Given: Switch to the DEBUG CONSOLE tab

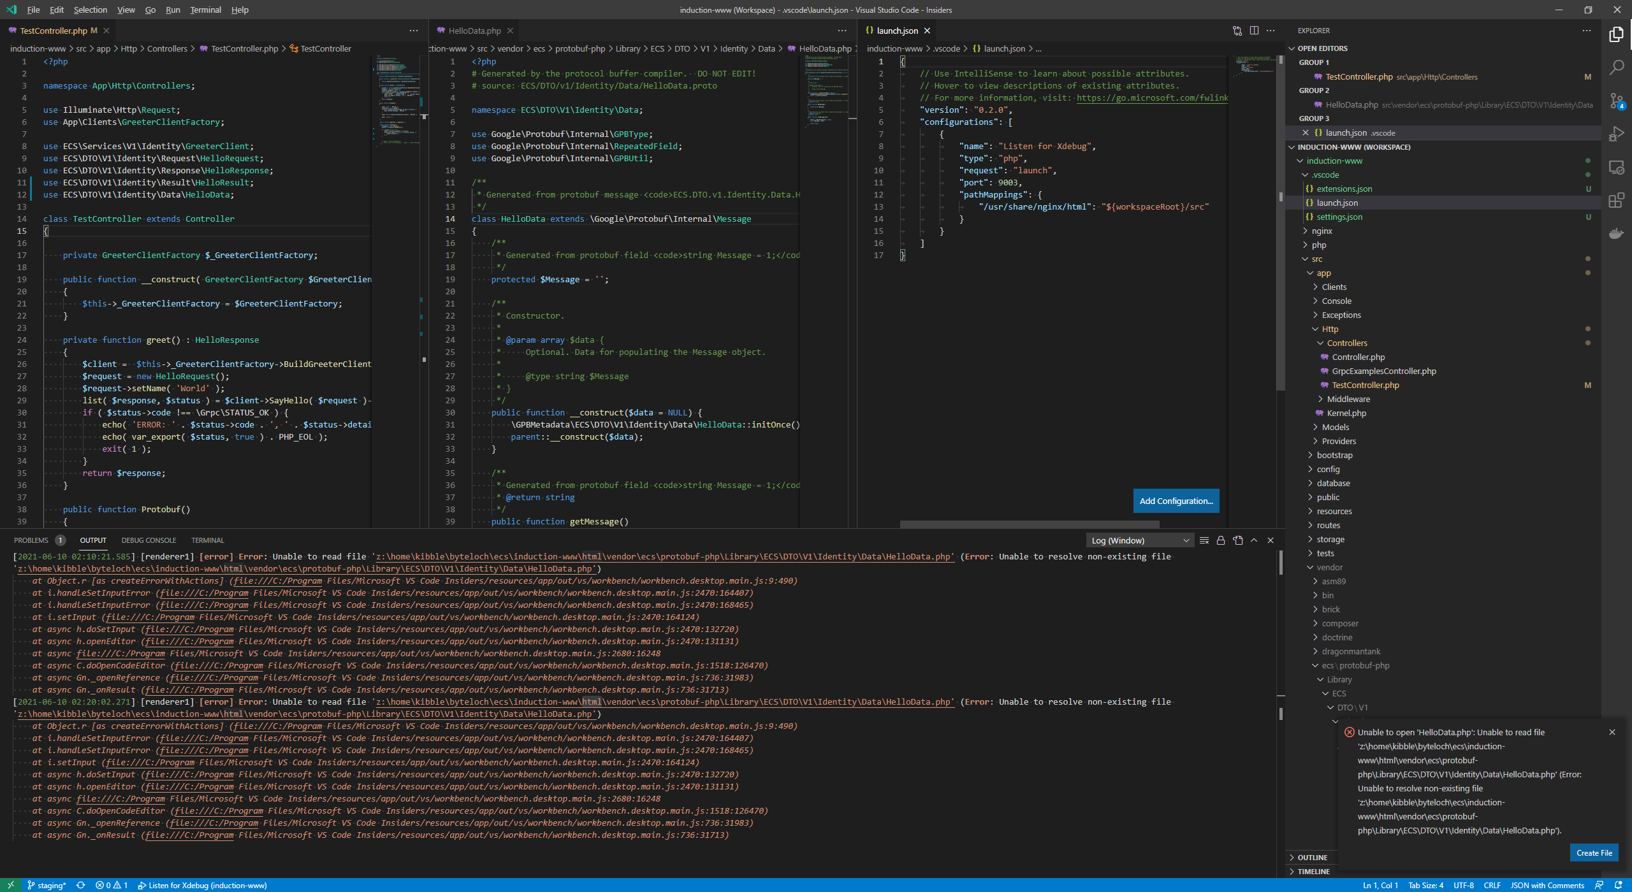Looking at the screenshot, I should click(x=149, y=540).
